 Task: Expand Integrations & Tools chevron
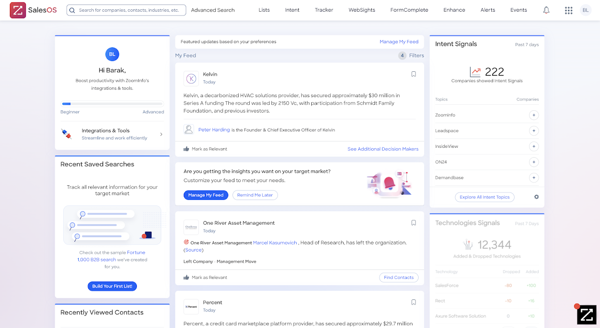point(161,134)
